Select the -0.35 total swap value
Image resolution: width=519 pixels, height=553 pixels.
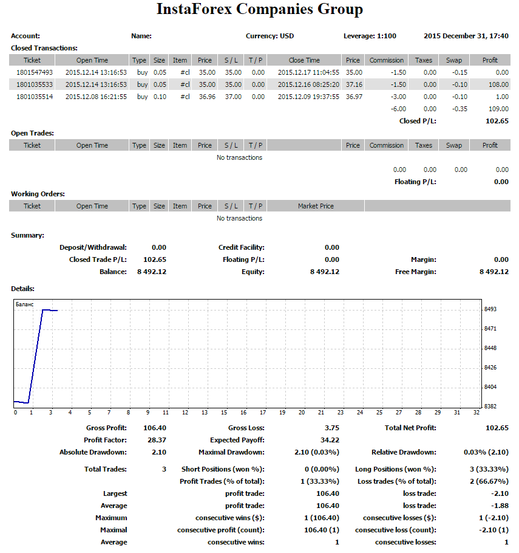point(460,109)
